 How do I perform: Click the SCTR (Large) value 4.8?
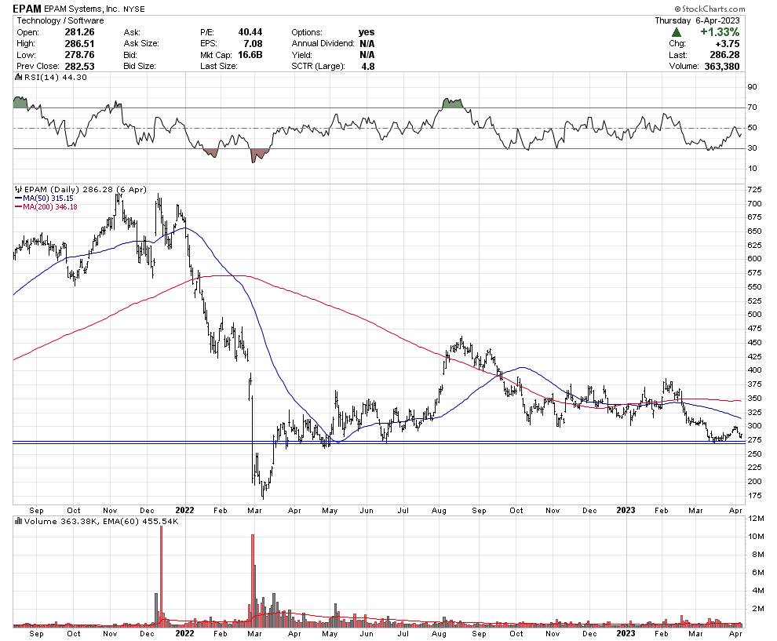coord(367,66)
